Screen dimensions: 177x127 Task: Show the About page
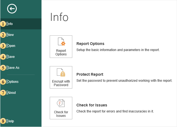[12, 93]
